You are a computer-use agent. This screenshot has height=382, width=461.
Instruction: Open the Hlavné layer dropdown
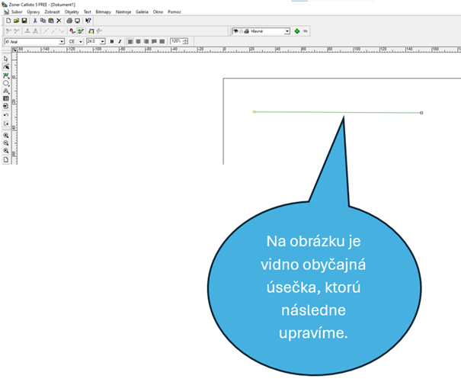click(x=287, y=31)
